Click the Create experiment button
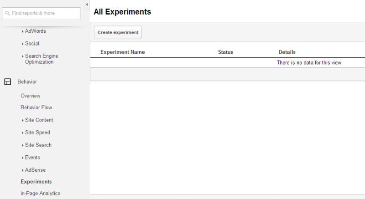Viewport: 365px width, 199px height. tap(118, 33)
